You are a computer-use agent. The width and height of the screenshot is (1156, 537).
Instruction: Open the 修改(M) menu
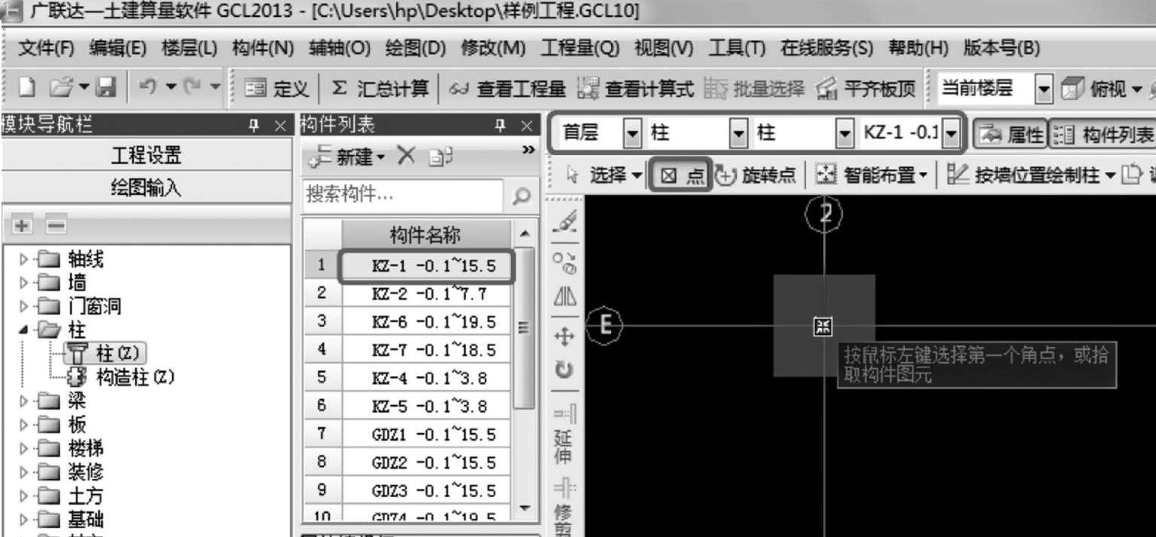coord(493,49)
